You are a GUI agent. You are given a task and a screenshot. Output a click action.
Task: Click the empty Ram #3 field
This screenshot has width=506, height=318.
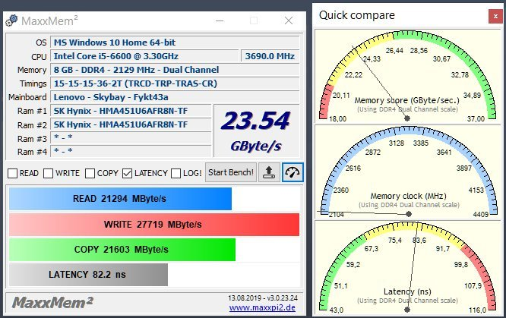(x=131, y=138)
